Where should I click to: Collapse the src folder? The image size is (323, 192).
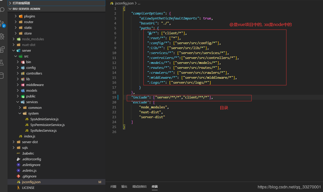[16, 56]
